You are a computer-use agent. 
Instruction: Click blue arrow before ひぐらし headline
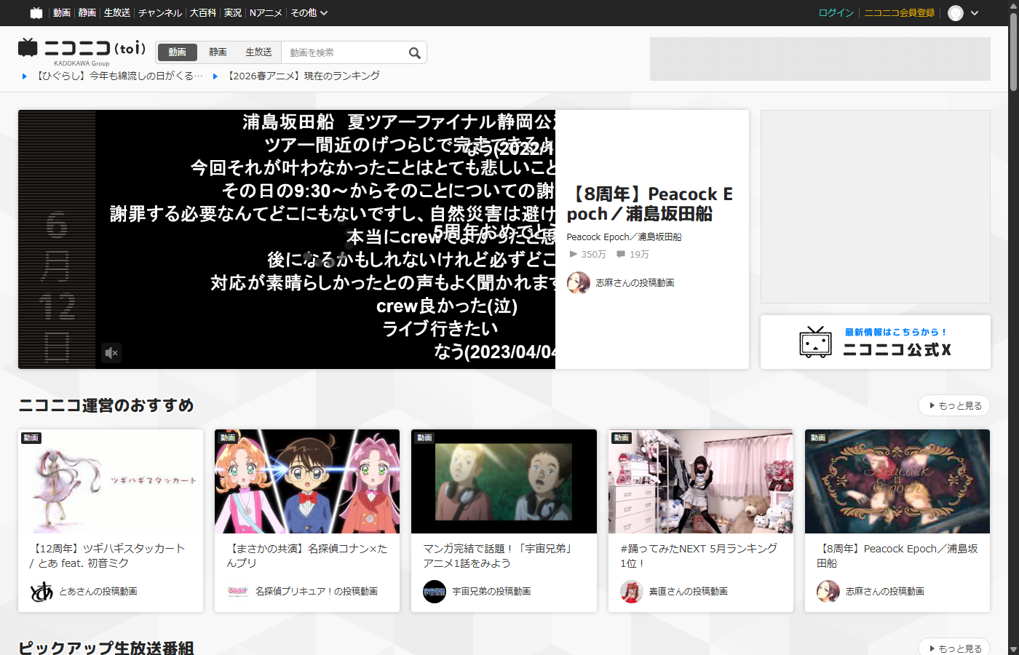point(24,76)
